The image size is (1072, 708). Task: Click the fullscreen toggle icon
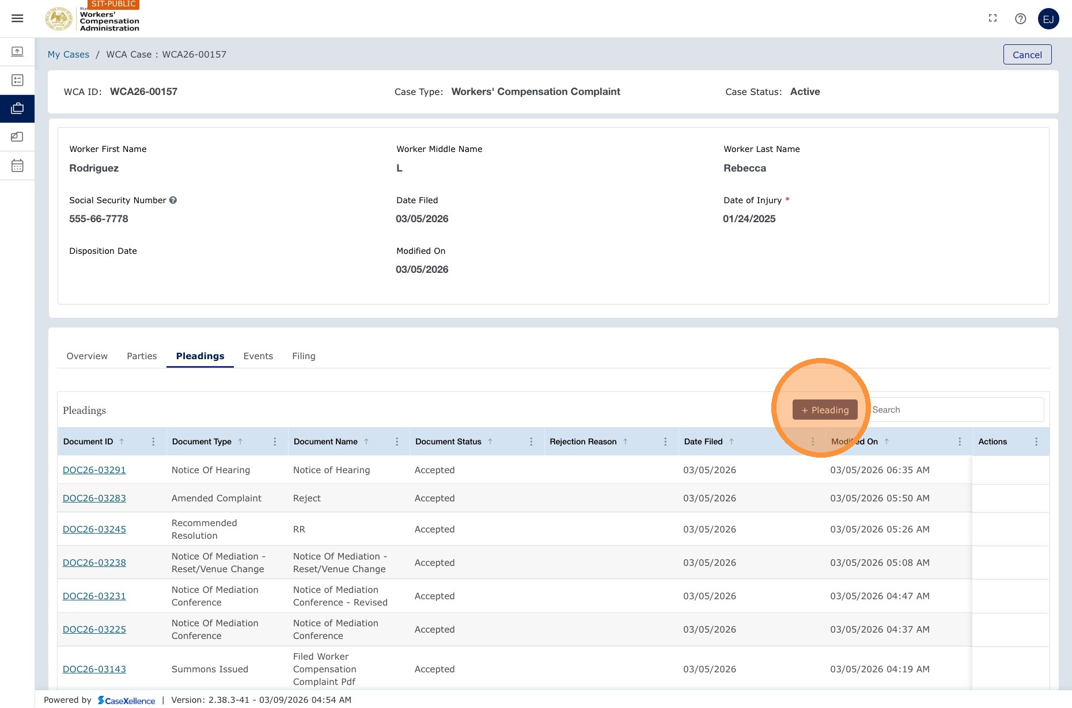pyautogui.click(x=993, y=18)
